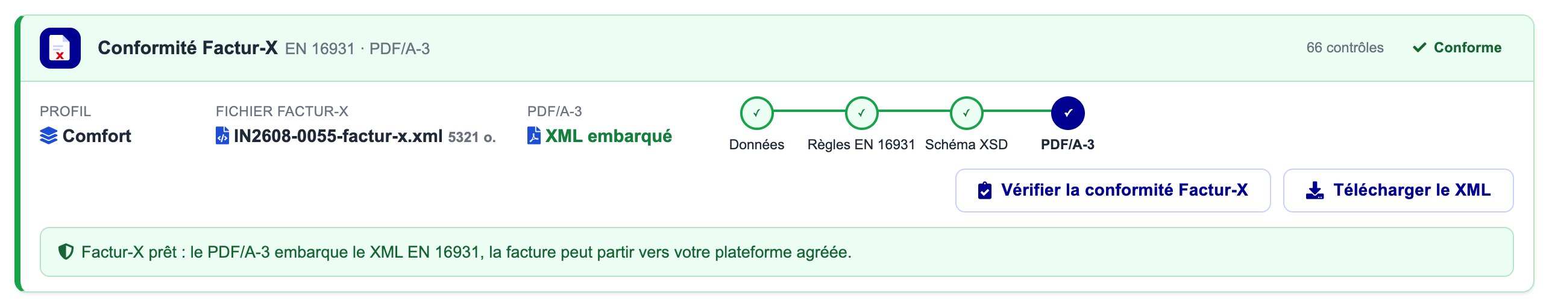
Task: Select the Données step circle
Action: 756,113
